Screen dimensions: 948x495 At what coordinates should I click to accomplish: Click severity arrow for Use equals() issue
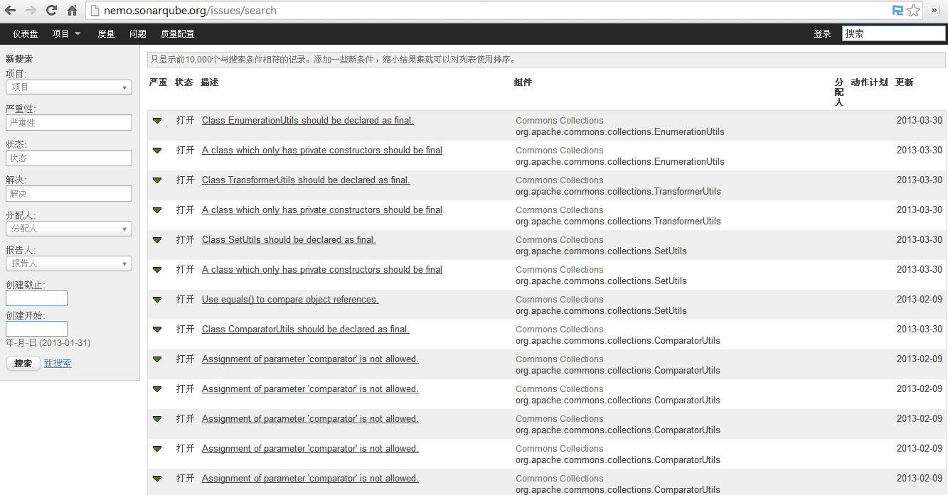point(157,300)
